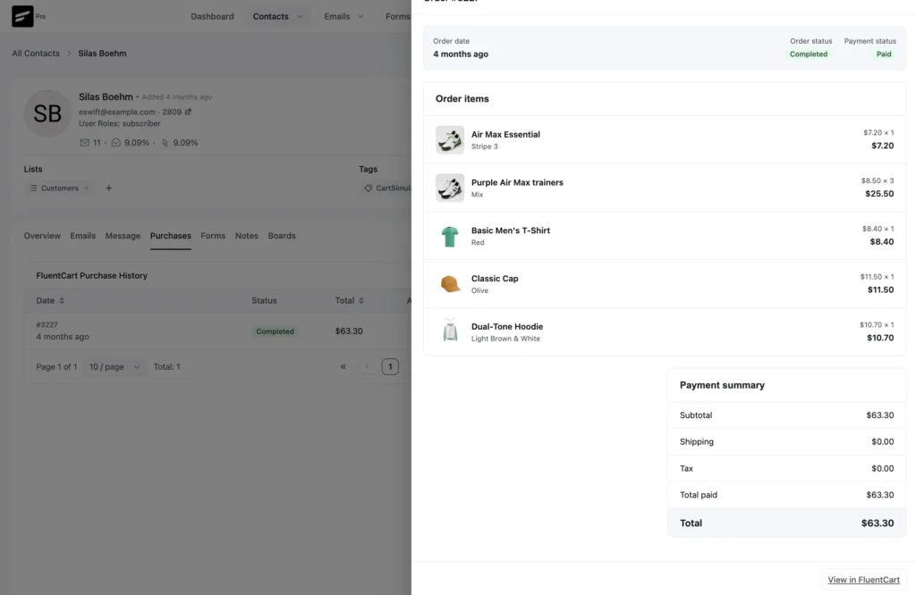Remove the Customers list with its x icon

[x=87, y=188]
